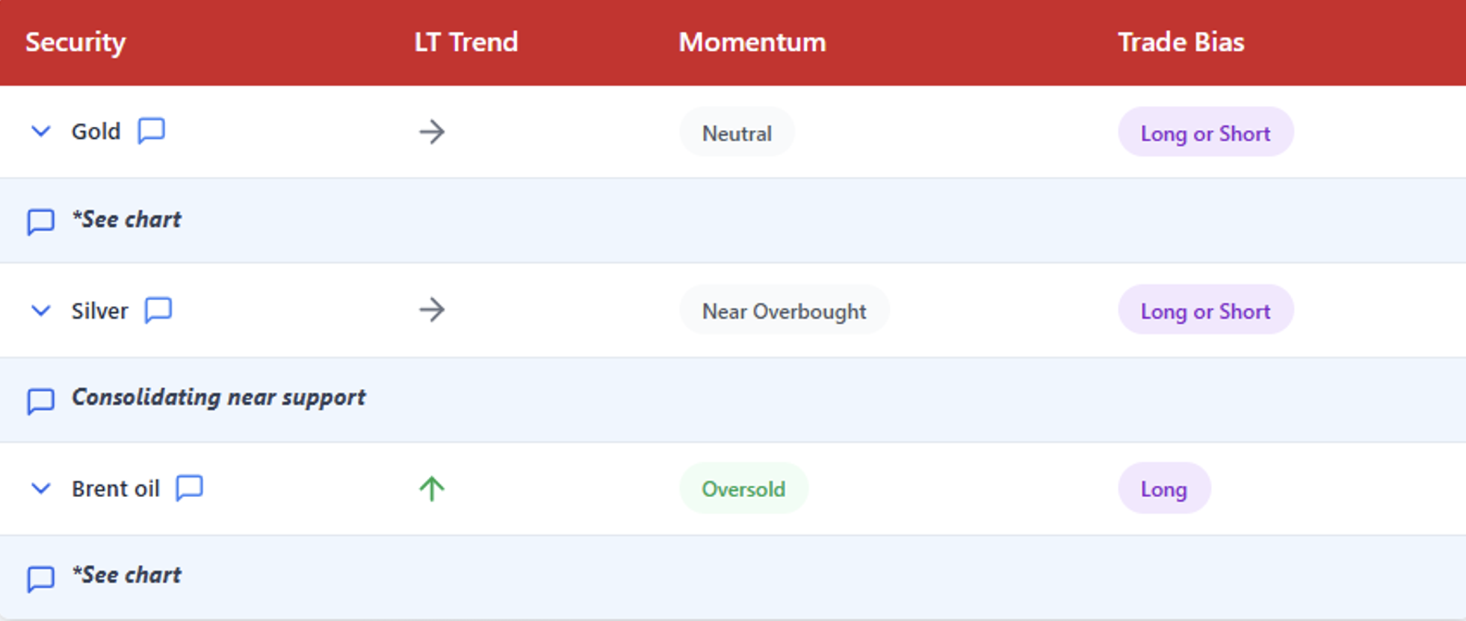The width and height of the screenshot is (1466, 621).
Task: Click the green Oversold momentum badge
Action: point(743,489)
